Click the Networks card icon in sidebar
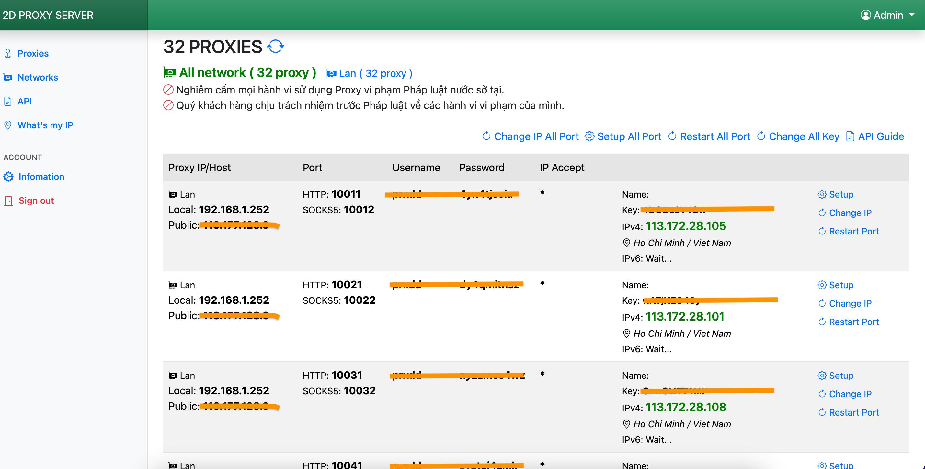The width and height of the screenshot is (925, 469). (x=8, y=77)
